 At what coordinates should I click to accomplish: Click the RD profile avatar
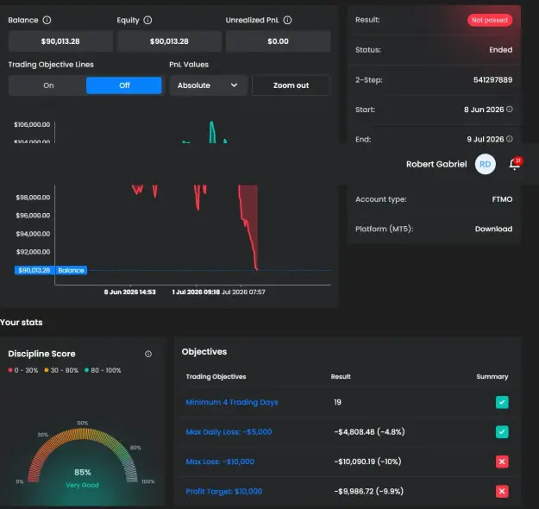(x=485, y=164)
